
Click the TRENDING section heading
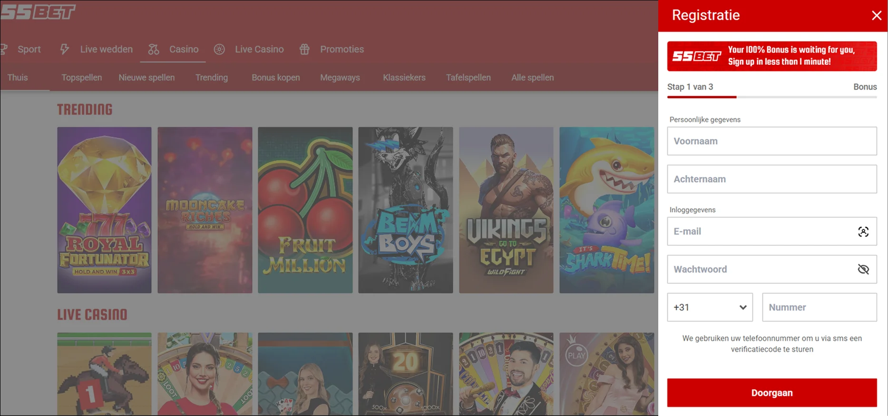click(x=85, y=110)
